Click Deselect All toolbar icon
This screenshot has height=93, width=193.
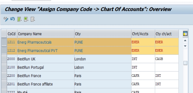click(x=33, y=19)
